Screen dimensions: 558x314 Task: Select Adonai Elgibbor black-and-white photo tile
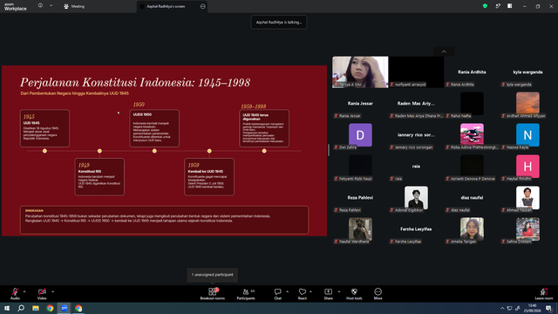(x=416, y=198)
